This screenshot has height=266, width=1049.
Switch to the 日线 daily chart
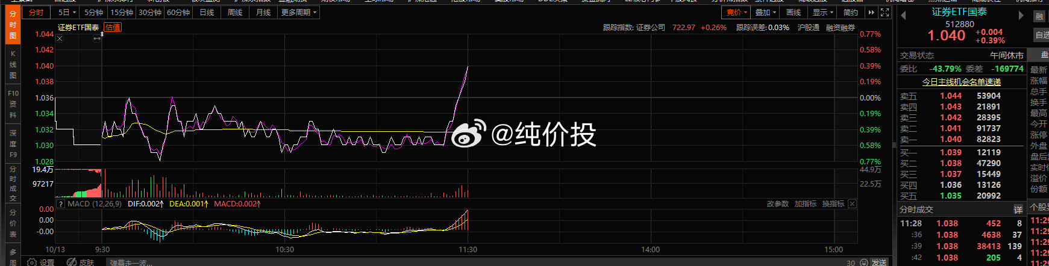coord(207,12)
